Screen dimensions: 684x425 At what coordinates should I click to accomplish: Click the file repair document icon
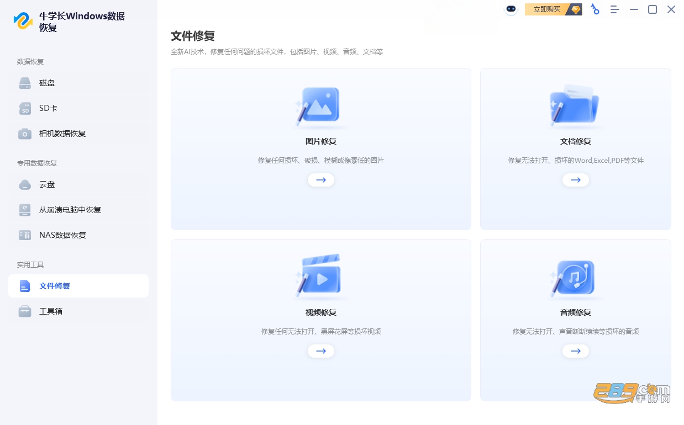click(25, 286)
